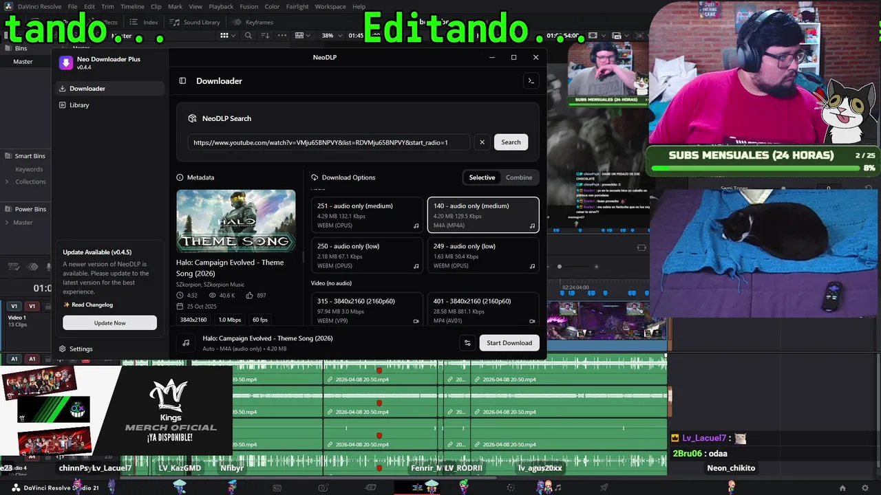Image resolution: width=881 pixels, height=495 pixels.
Task: Click the NeoDLP Search icon
Action: (193, 118)
